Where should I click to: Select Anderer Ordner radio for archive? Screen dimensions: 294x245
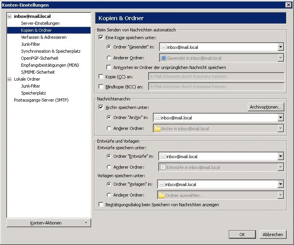tap(109, 128)
